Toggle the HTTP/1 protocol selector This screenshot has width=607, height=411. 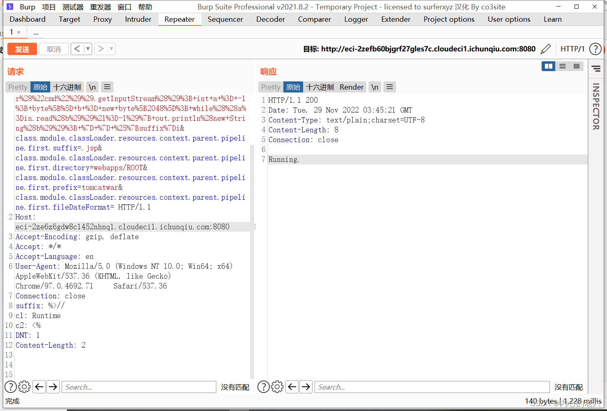[572, 49]
